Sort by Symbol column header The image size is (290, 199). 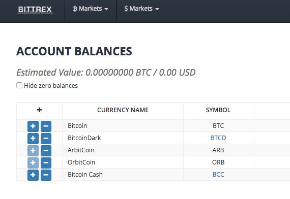click(218, 110)
